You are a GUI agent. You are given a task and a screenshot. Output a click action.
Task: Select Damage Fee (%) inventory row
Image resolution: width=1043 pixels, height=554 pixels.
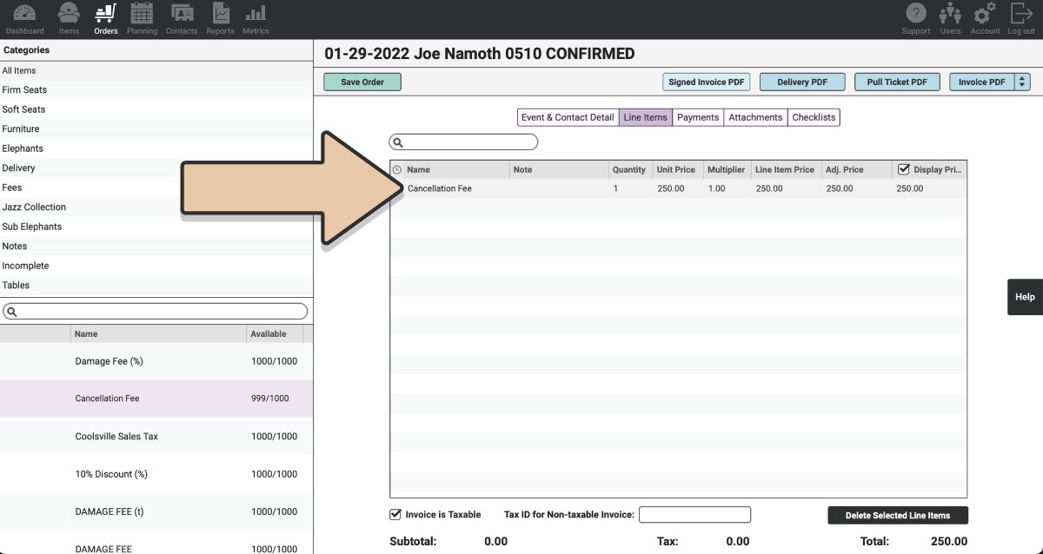point(156,360)
